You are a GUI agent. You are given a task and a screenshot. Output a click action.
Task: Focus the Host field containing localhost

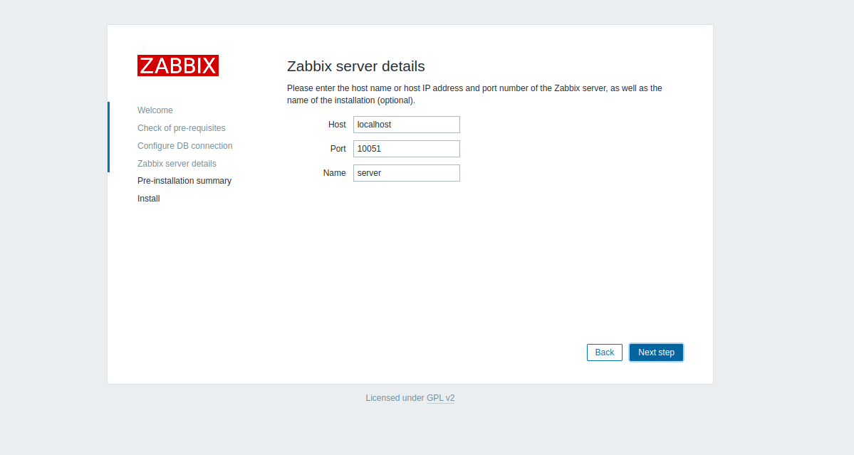(x=406, y=125)
